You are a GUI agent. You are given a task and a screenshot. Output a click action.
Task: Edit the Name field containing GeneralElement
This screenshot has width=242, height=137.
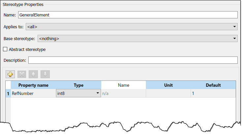click(x=128, y=15)
